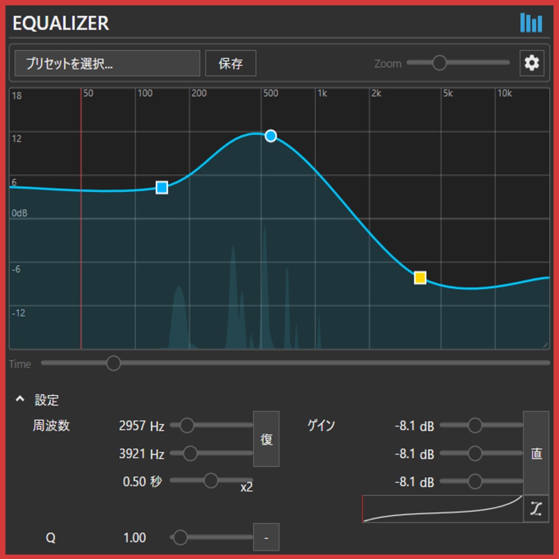
Task: Click the 復 restore button icon
Action: 266,438
